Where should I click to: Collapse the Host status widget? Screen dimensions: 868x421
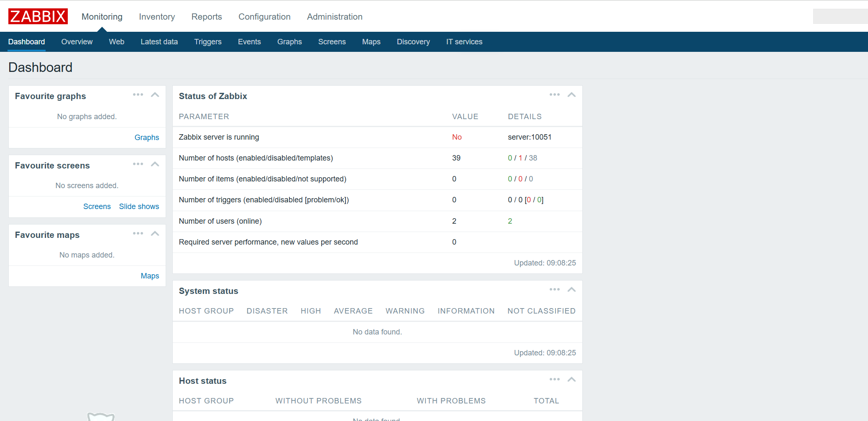point(571,380)
